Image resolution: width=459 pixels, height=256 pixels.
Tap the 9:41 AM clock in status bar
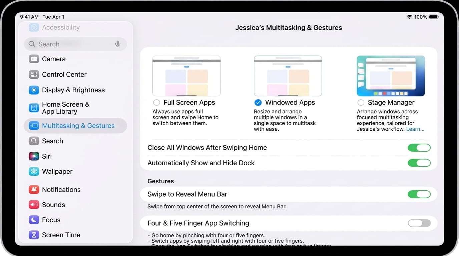click(29, 17)
